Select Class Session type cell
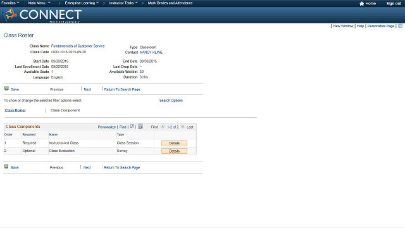The width and height of the screenshot is (405, 228). [128, 143]
